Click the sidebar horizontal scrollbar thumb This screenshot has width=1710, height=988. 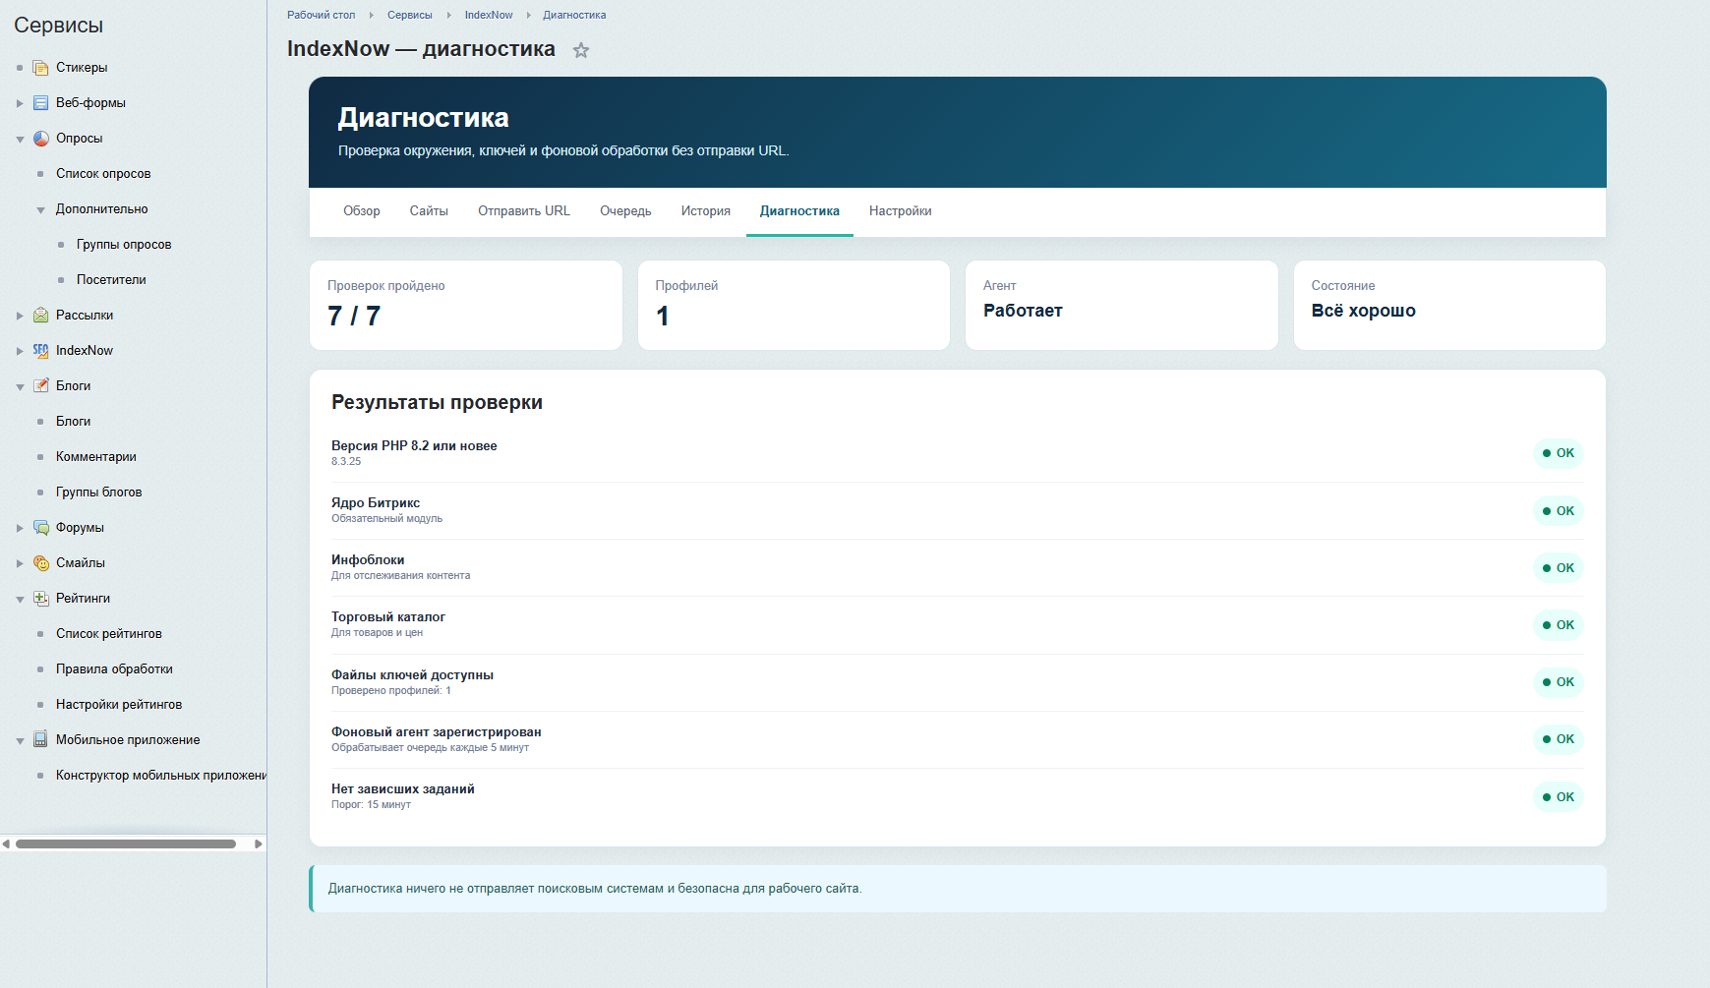126,843
